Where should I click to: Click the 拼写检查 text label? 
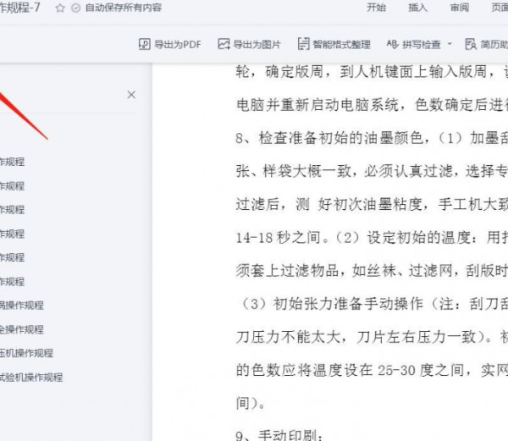pyautogui.click(x=422, y=44)
